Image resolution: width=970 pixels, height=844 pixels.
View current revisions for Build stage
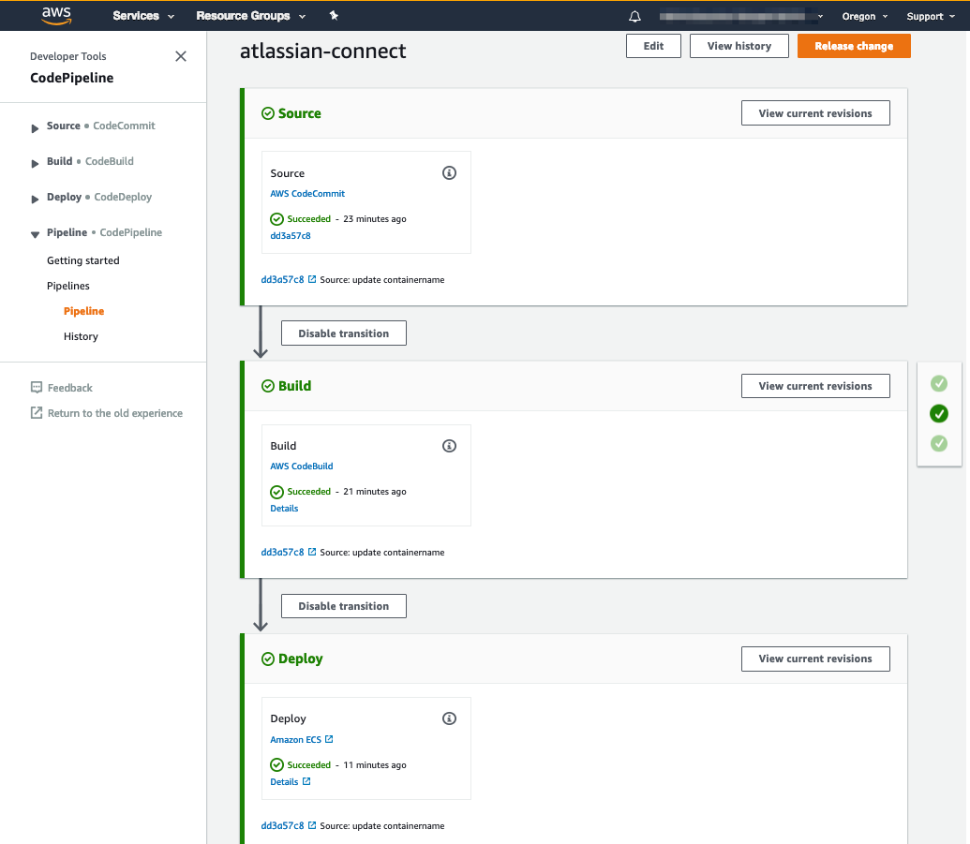[815, 386]
